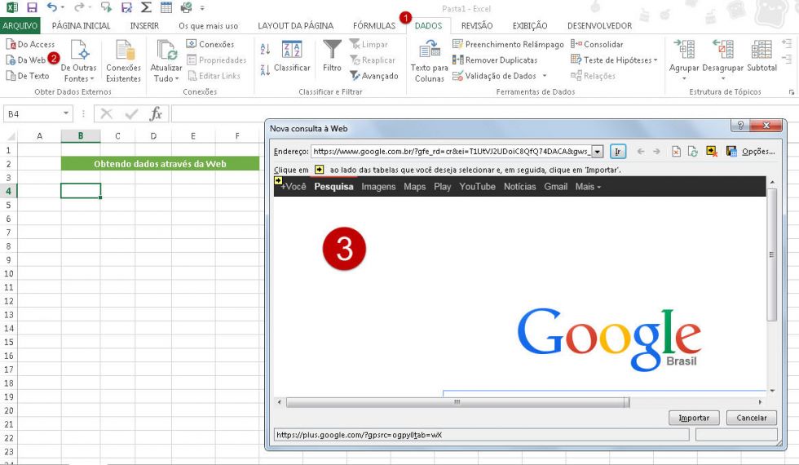Switch to FÓRMULAS tab
This screenshot has width=799, height=465.
(374, 25)
